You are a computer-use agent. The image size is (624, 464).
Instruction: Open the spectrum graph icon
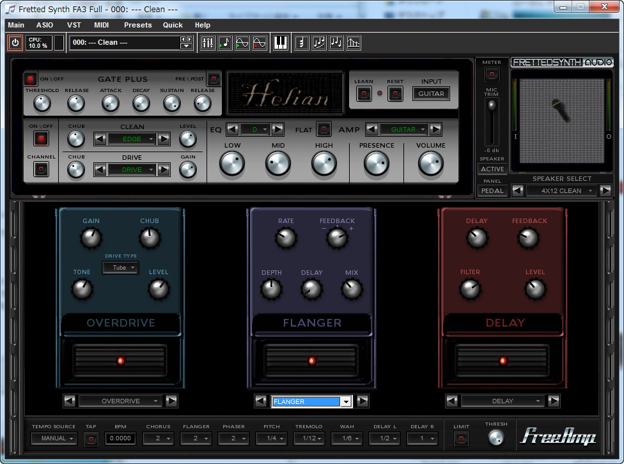[x=354, y=43]
